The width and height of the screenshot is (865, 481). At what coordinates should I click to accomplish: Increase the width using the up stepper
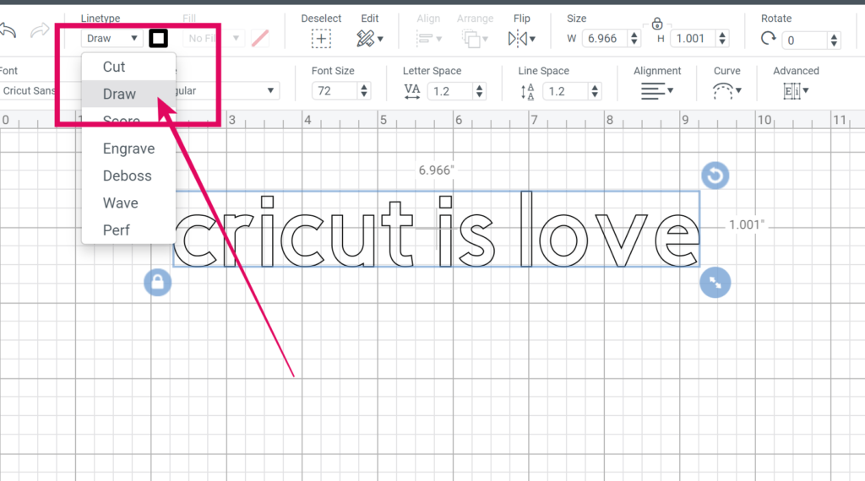point(634,35)
